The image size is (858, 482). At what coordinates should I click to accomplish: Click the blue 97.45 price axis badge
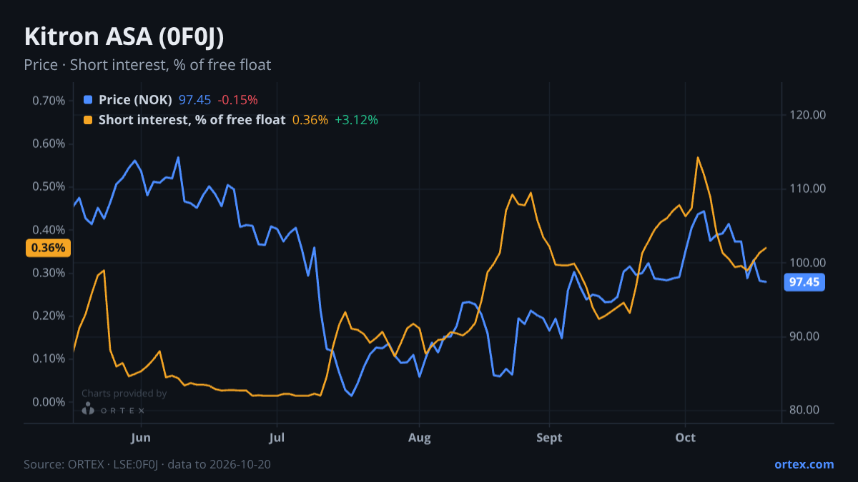(x=804, y=282)
